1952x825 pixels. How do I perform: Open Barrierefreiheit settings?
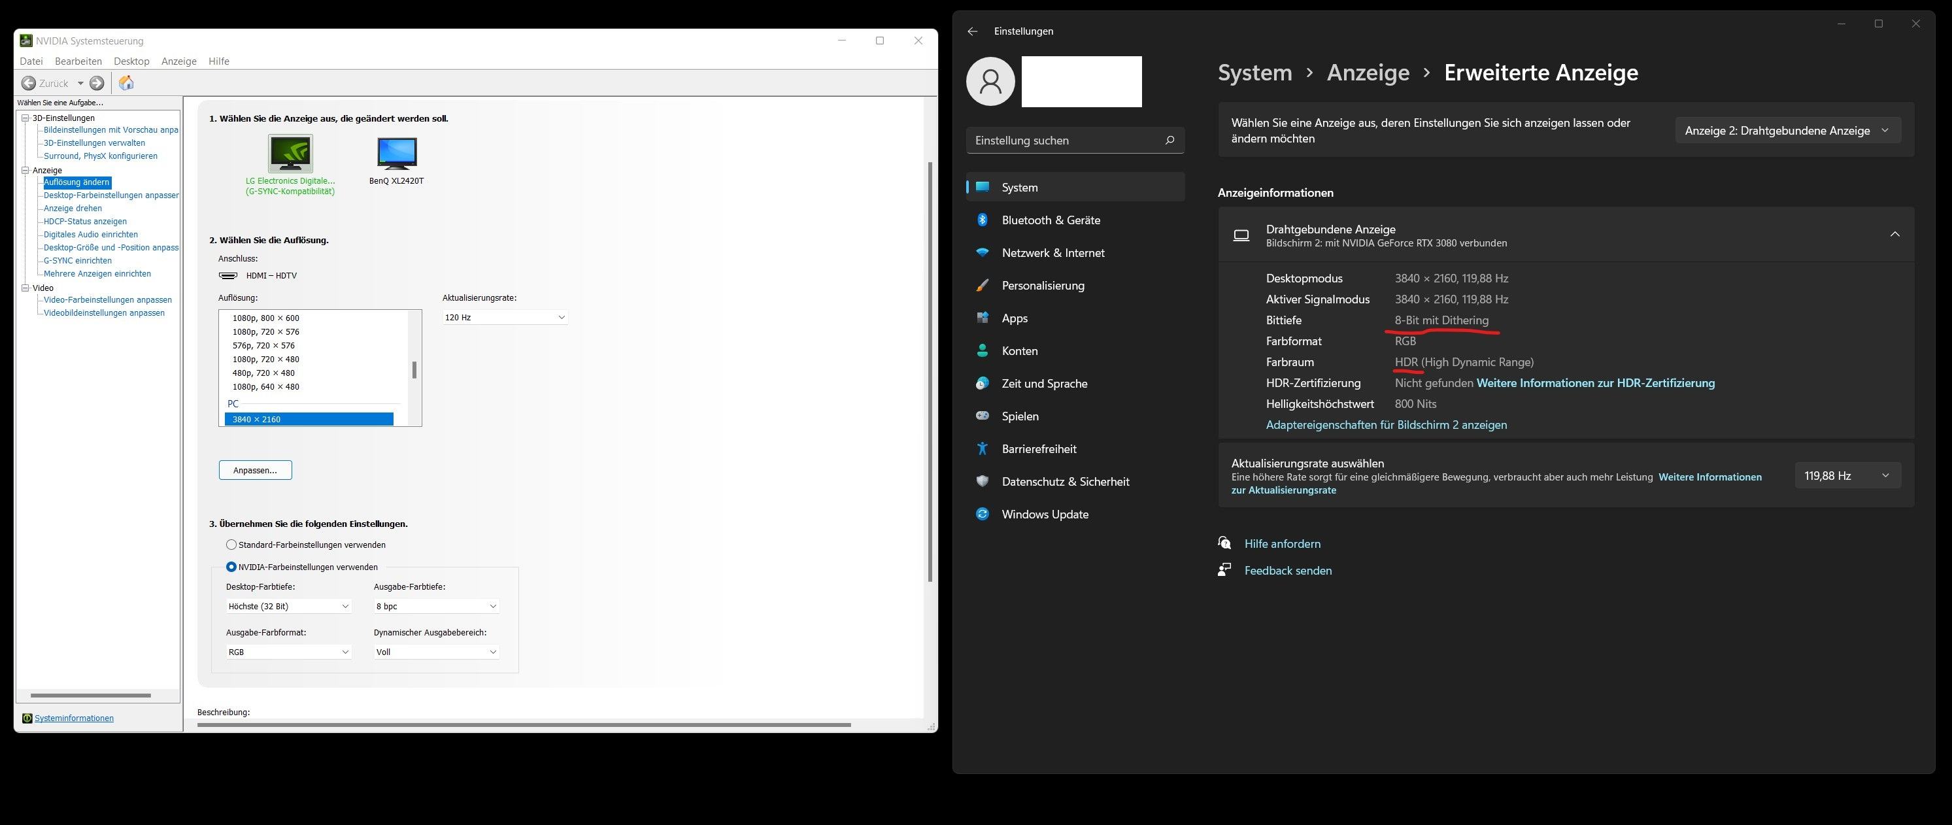(x=1075, y=448)
